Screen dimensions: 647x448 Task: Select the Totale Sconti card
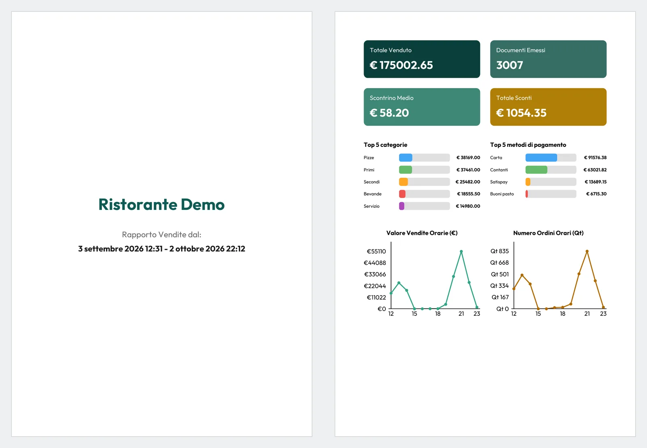click(548, 107)
